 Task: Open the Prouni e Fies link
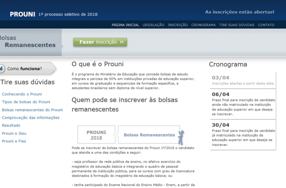(x=14, y=141)
